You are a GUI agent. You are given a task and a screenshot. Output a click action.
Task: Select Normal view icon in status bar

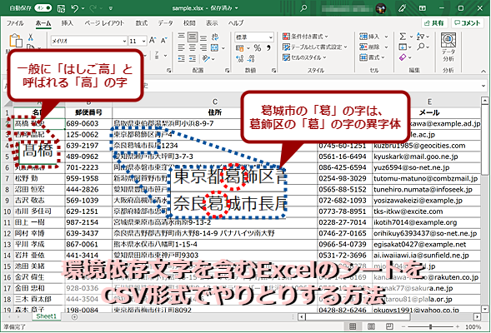[x=353, y=326]
